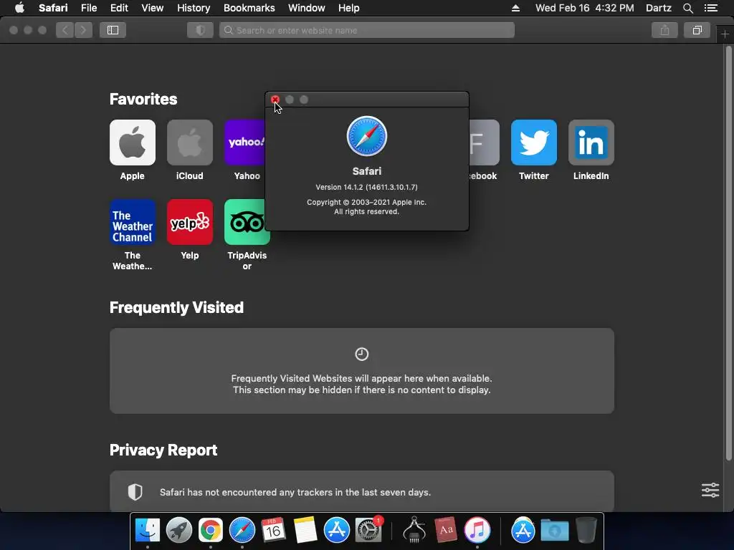Open Calendar from the Dock
Viewport: 734px width, 550px height.
click(x=273, y=531)
